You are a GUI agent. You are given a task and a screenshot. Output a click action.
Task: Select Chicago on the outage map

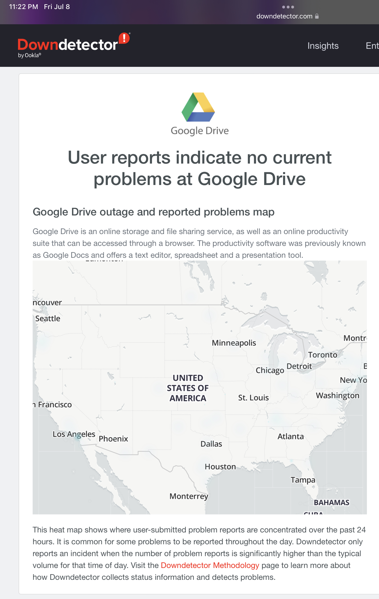tap(270, 370)
